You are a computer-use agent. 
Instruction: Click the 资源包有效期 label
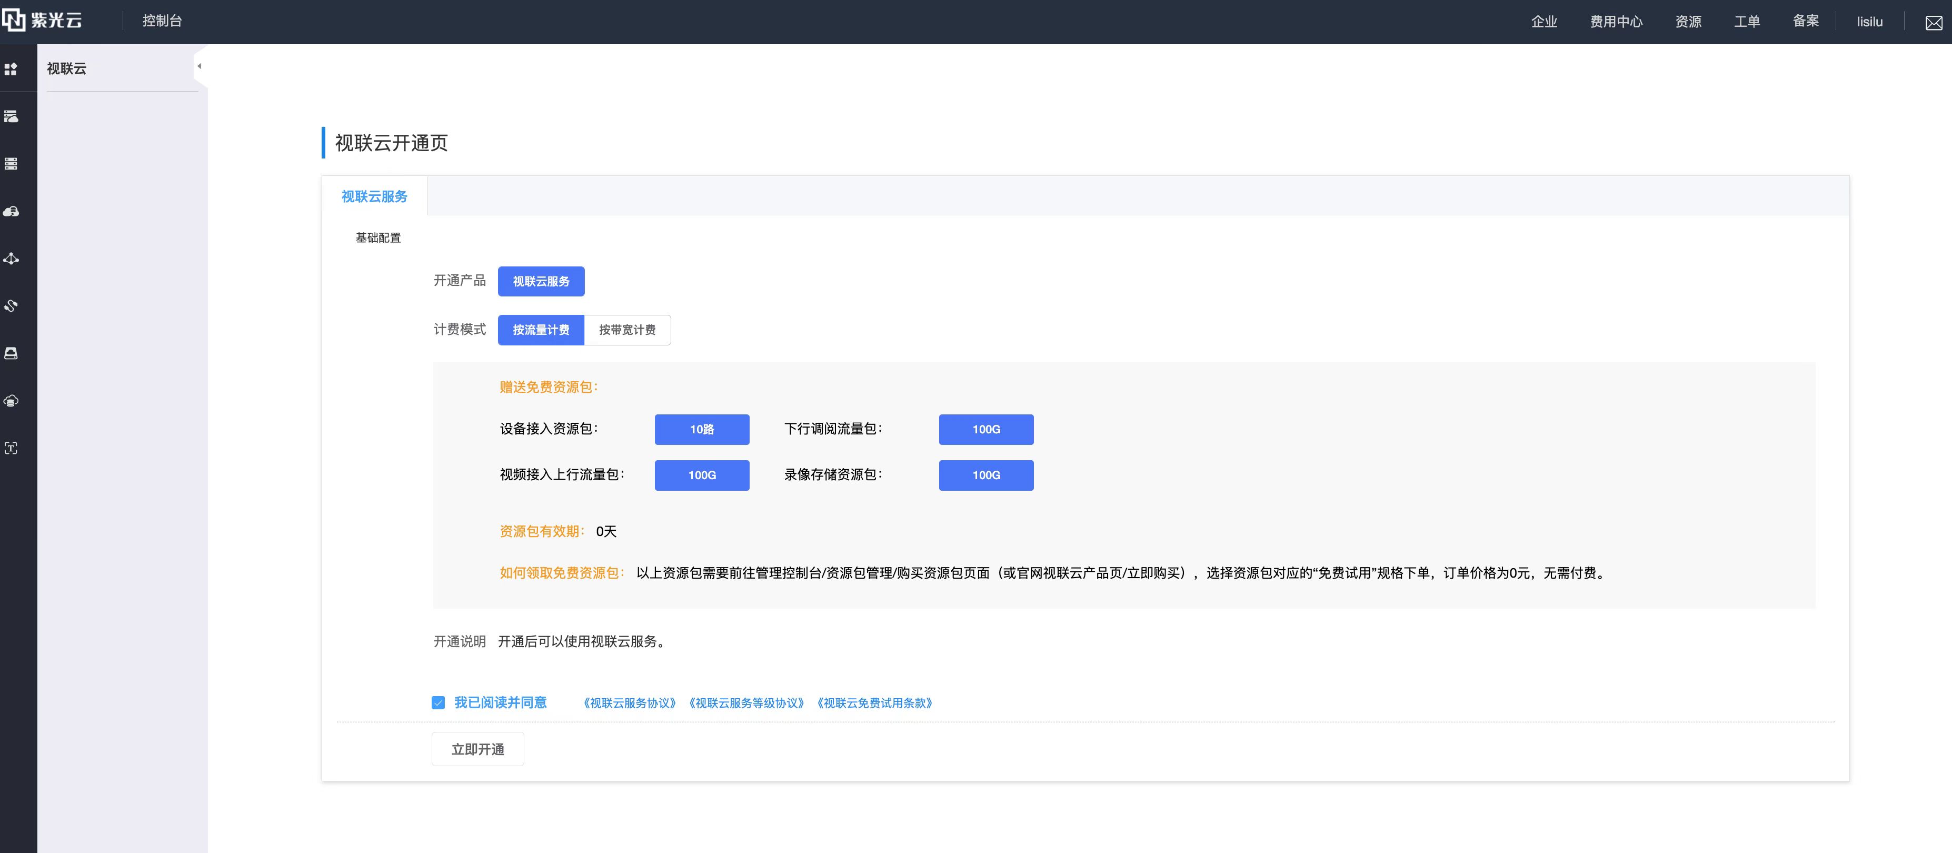542,531
